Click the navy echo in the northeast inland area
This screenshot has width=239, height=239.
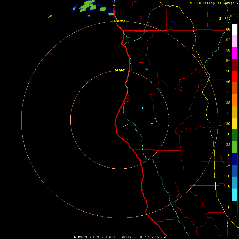173,22
